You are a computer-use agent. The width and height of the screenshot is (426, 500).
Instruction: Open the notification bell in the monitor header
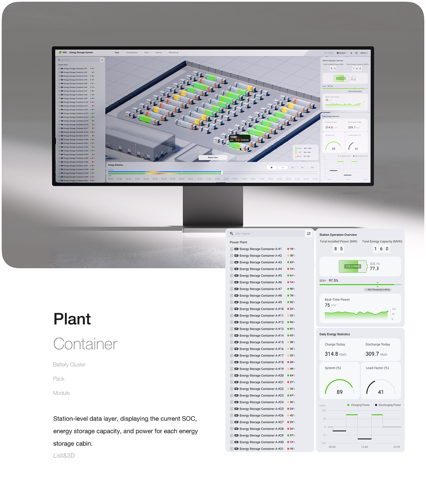click(x=351, y=53)
